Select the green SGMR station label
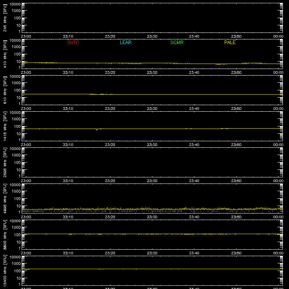 pos(177,42)
